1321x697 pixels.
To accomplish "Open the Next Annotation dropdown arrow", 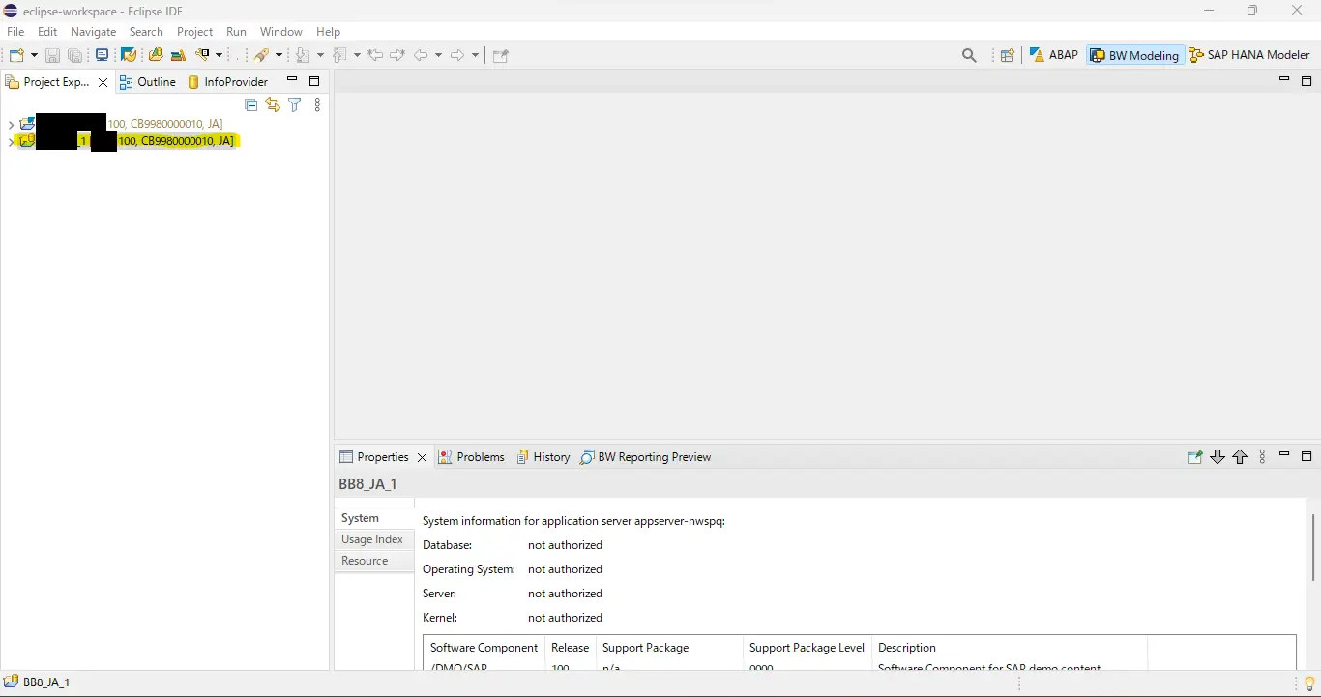I will tap(320, 55).
